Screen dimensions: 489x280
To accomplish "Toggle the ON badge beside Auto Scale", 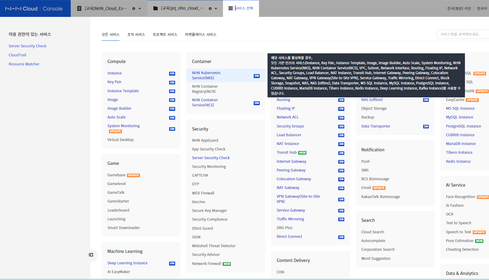I will tap(172, 118).
